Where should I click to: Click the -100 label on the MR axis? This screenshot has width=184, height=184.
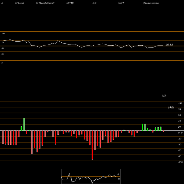180,162
